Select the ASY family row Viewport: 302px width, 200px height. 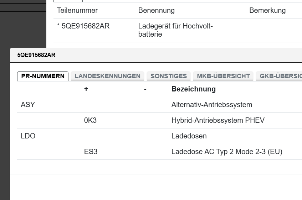tap(28, 105)
